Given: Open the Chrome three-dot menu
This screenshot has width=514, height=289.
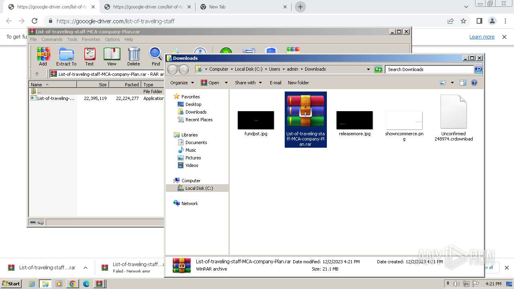Looking at the screenshot, I should tap(506, 21).
